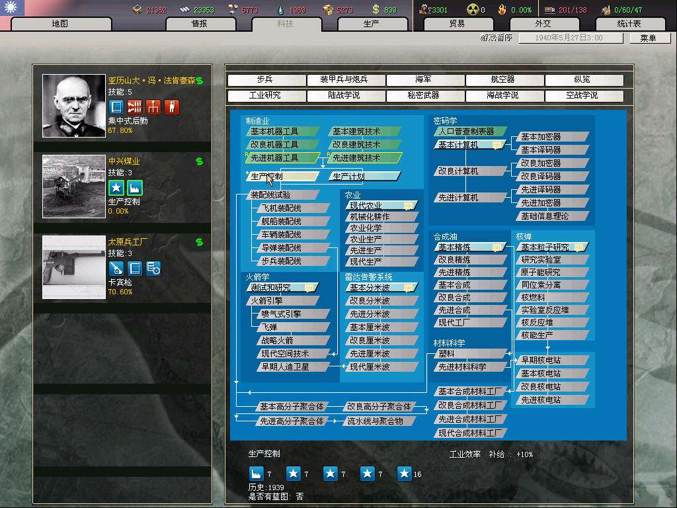Click 法肯豪森's red soldier specialty icon
Viewport: 677px width, 508px height.
point(172,106)
